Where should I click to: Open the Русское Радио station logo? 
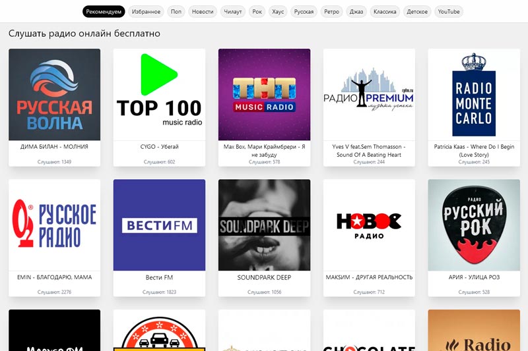click(55, 225)
